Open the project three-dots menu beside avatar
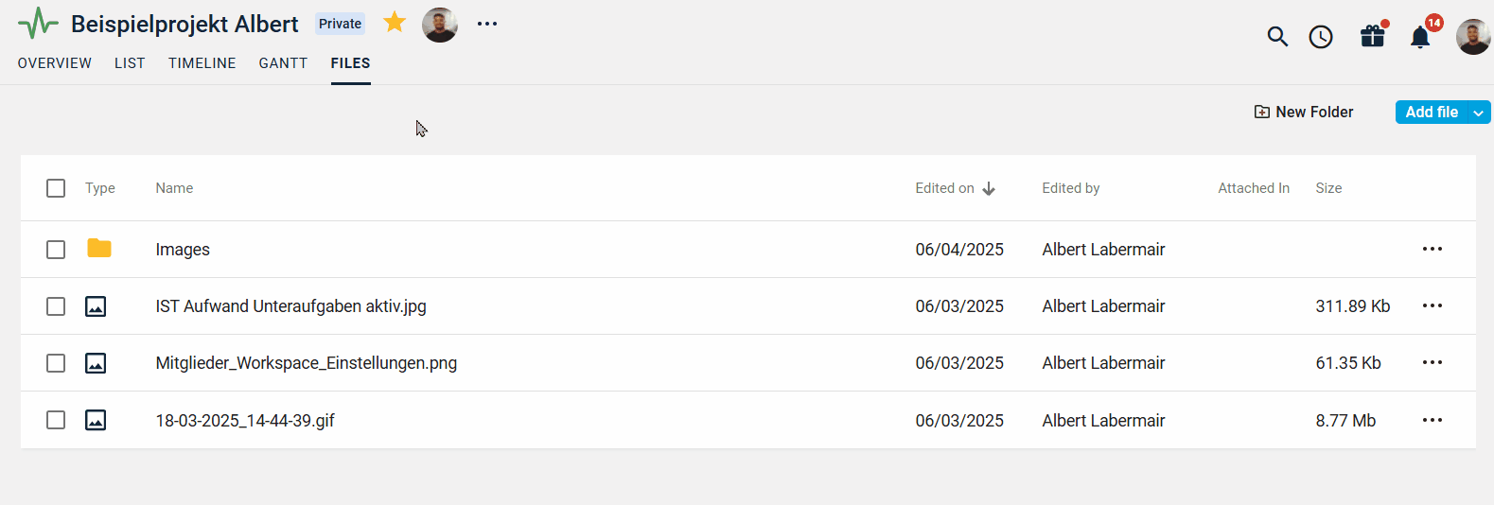 point(487,24)
